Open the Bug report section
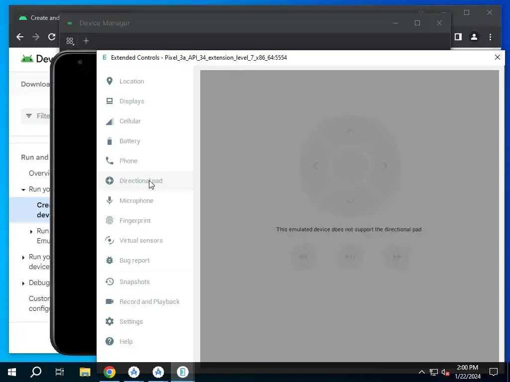The image size is (510, 382). [145, 261]
